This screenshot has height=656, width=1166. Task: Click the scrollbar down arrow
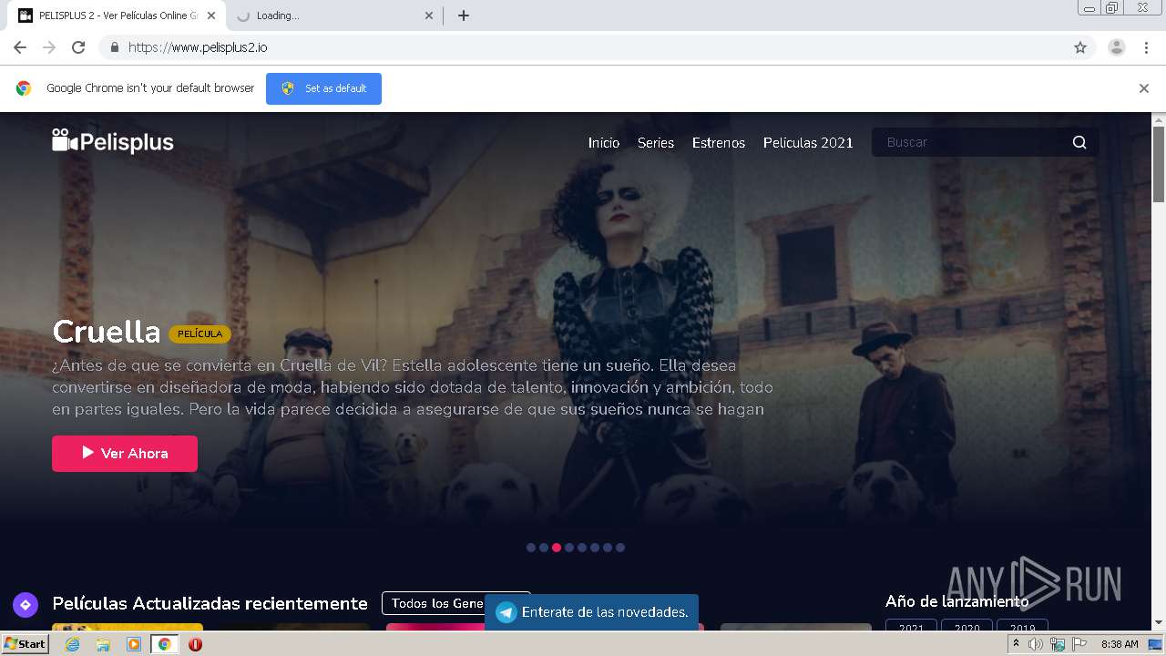coord(1159,622)
